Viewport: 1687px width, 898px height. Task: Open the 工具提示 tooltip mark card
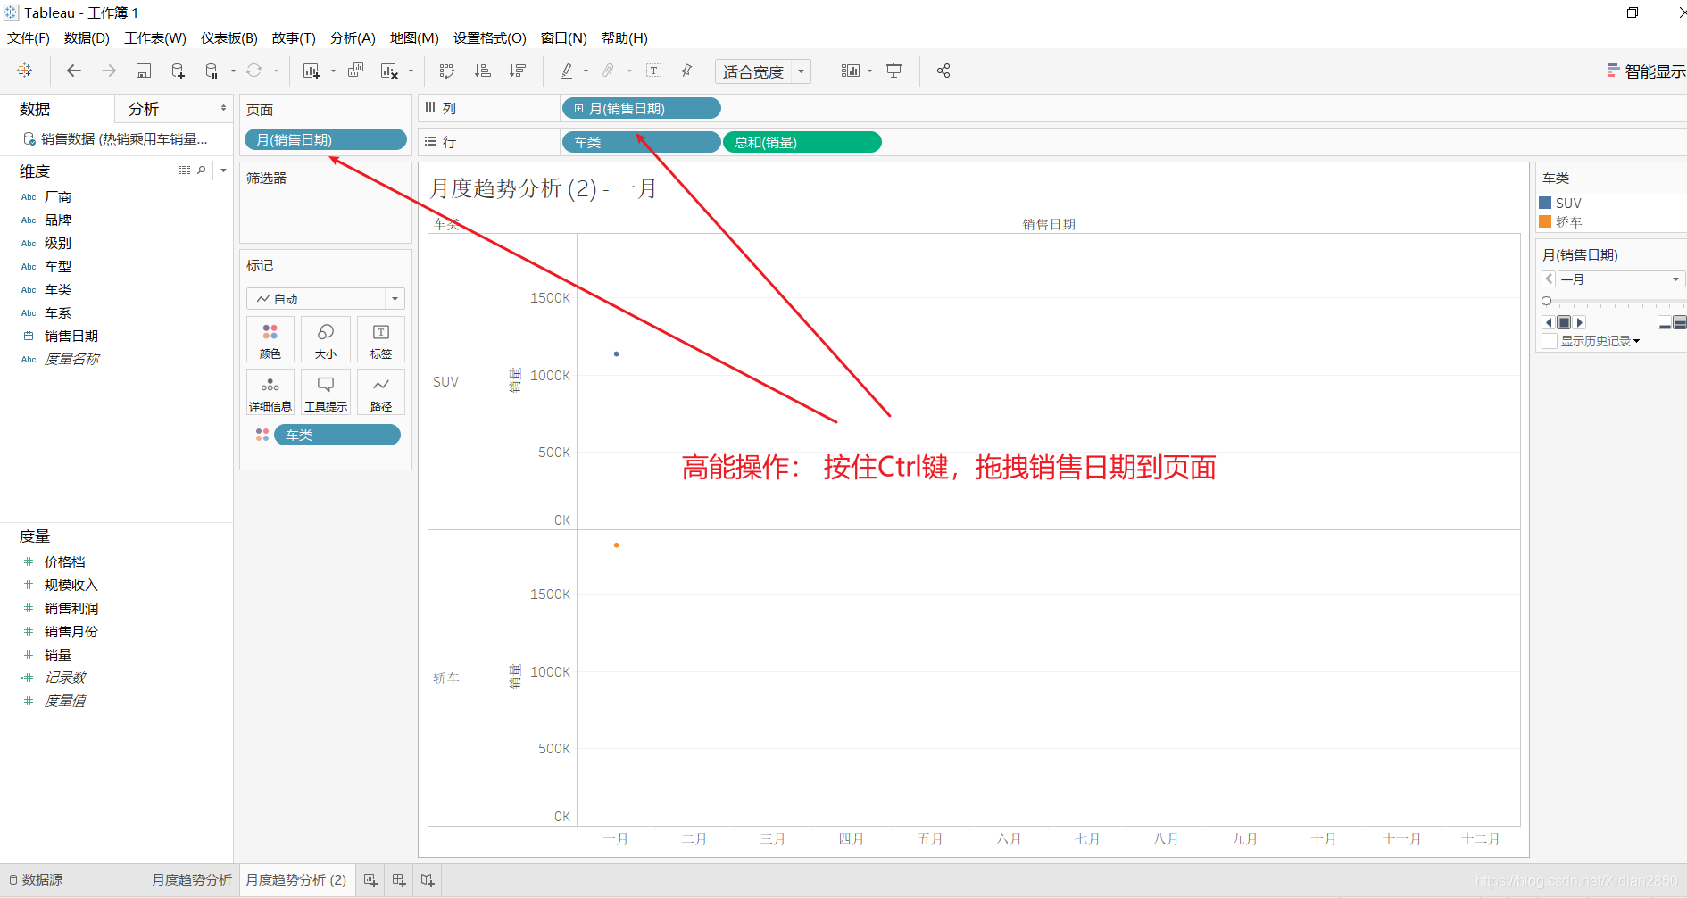(x=326, y=393)
